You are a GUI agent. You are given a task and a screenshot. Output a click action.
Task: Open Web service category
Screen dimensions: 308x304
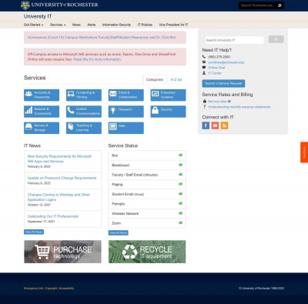tap(126, 128)
